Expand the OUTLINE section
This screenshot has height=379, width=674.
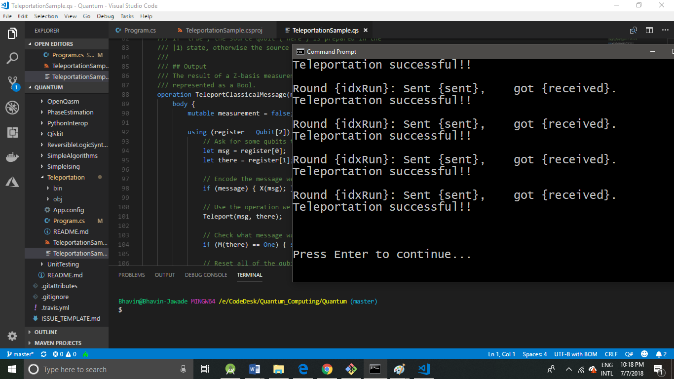(x=46, y=332)
